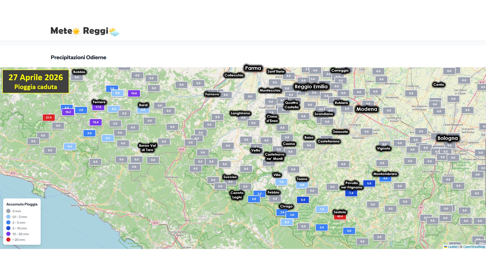The height and width of the screenshot is (273, 486).
Task: Open the purple 10.6 rainfall marker
Action: click(x=134, y=93)
